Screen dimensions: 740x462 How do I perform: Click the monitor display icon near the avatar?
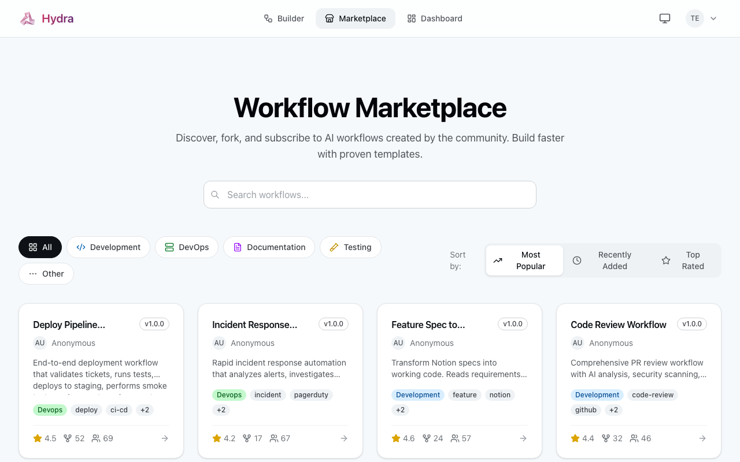[664, 18]
